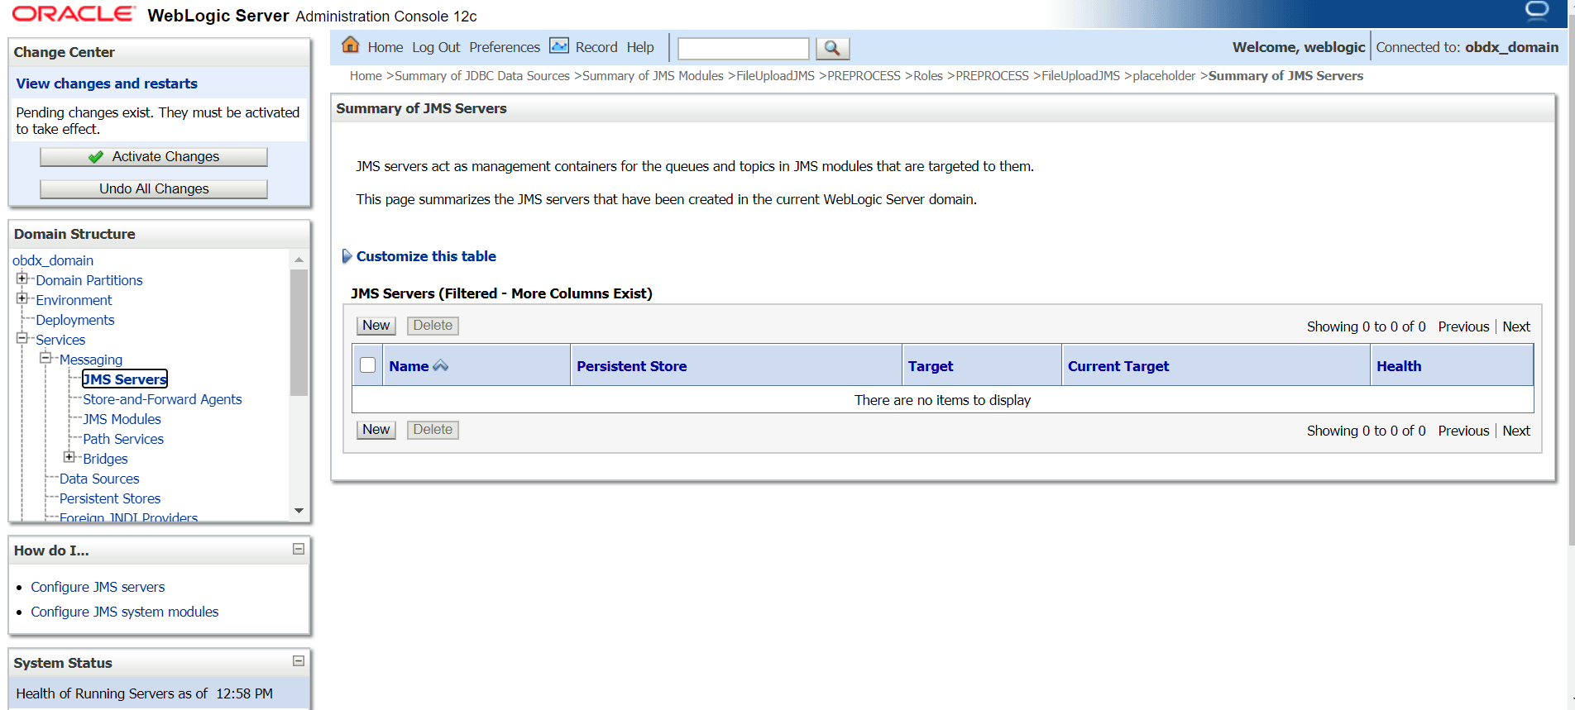Open Messaging in the tree
Image resolution: width=1575 pixels, height=710 pixels.
pyautogui.click(x=91, y=360)
